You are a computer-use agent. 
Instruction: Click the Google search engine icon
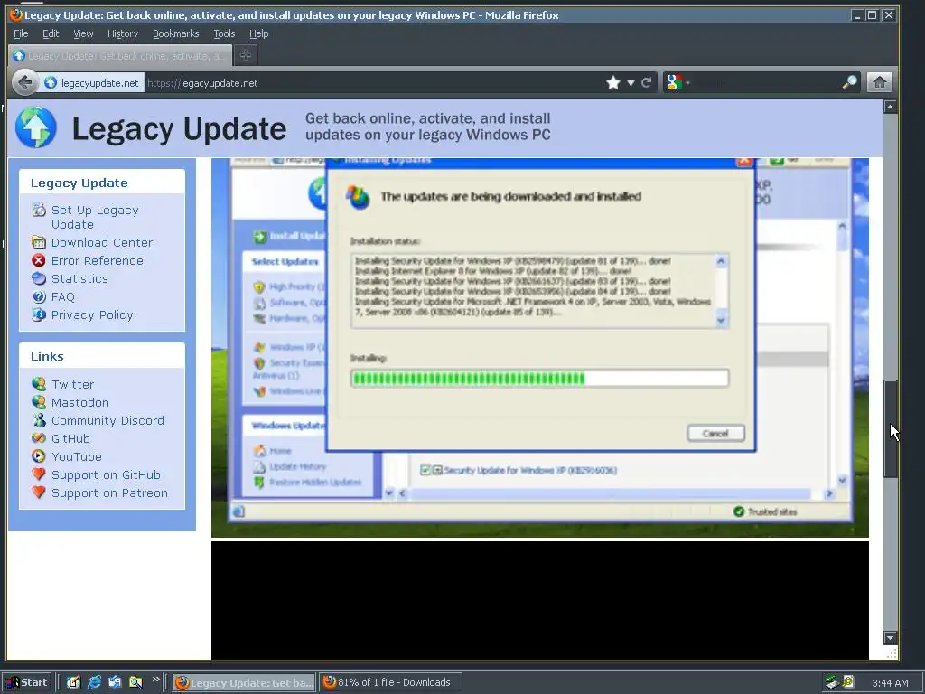coord(674,82)
